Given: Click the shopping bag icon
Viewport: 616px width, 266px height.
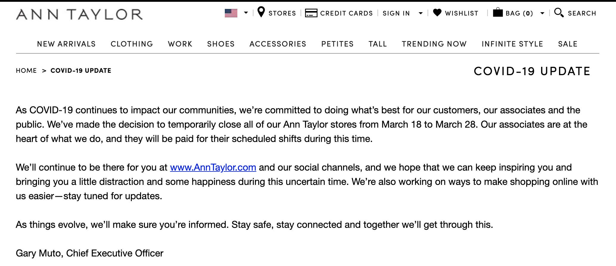Looking at the screenshot, I should pos(498,13).
